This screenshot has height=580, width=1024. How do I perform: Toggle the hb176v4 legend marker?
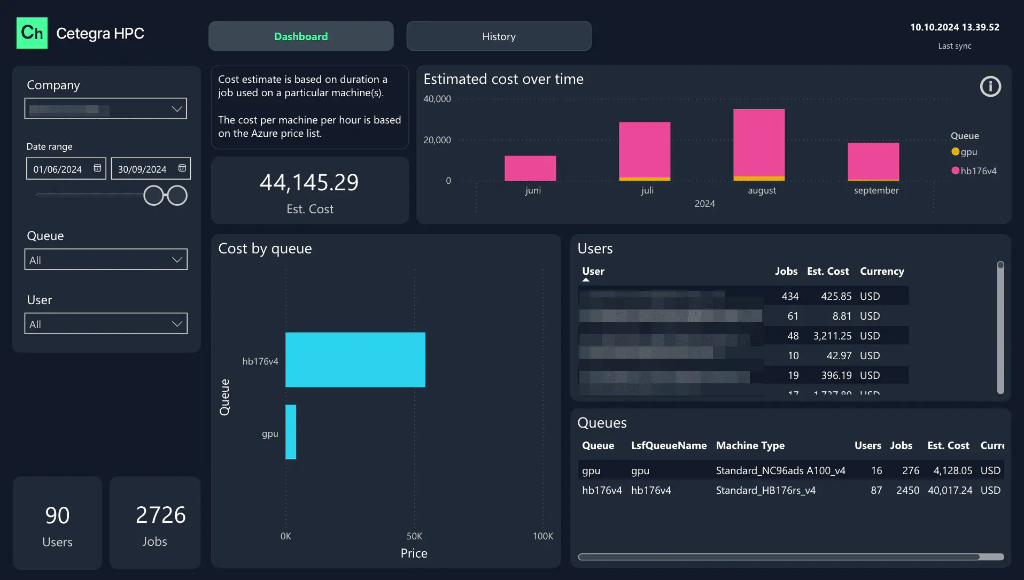tap(955, 171)
